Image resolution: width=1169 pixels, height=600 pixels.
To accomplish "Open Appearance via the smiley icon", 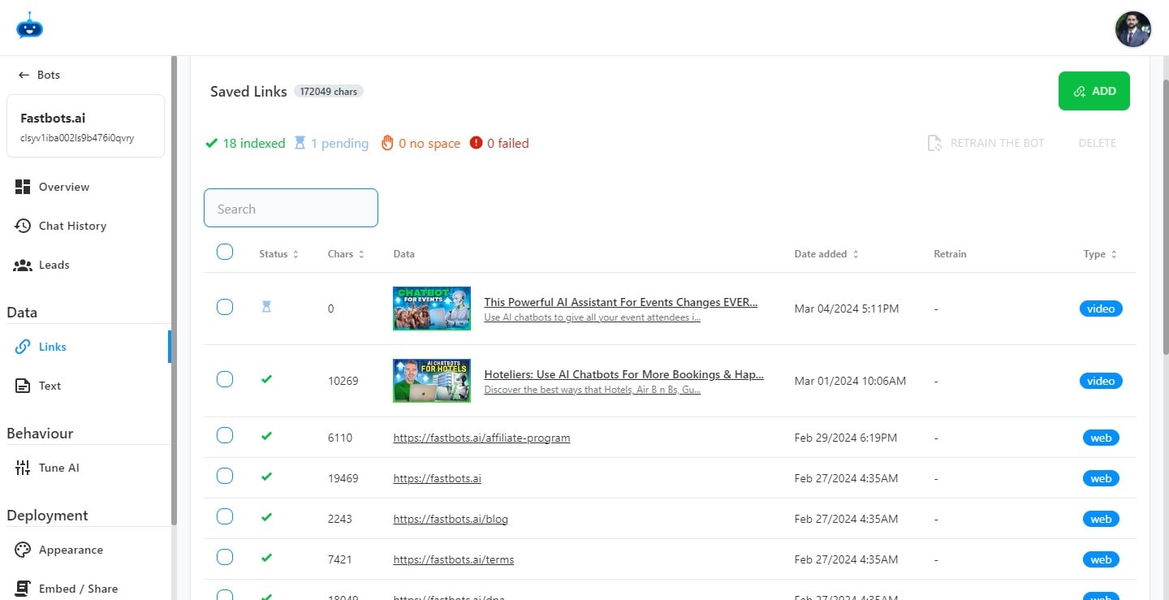I will (23, 549).
